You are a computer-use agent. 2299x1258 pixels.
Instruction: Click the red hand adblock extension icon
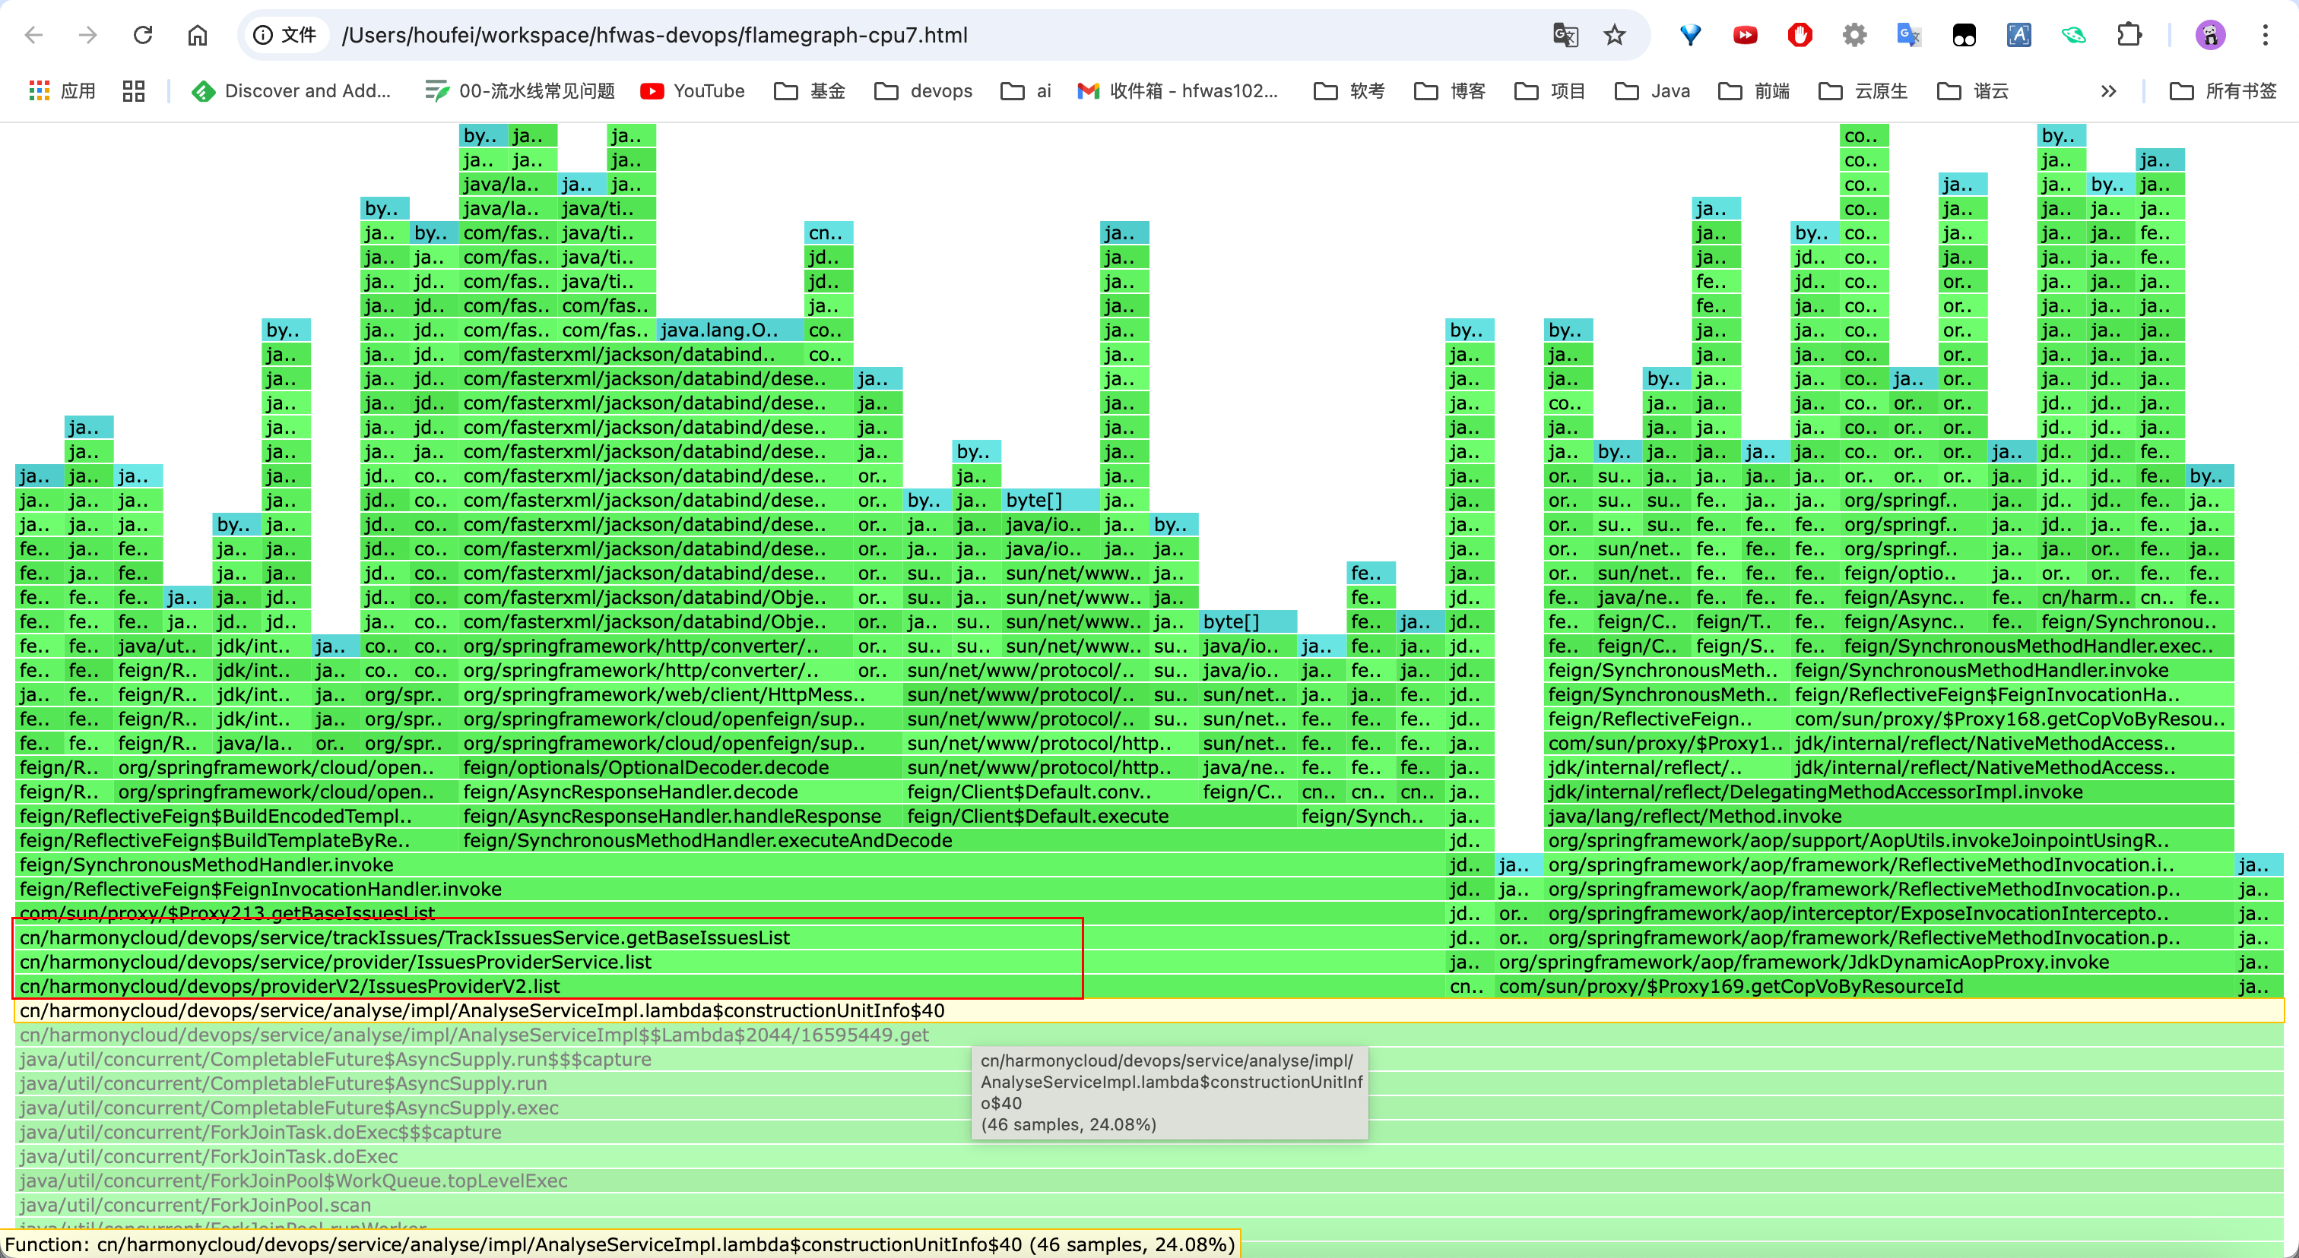pyautogui.click(x=1800, y=35)
